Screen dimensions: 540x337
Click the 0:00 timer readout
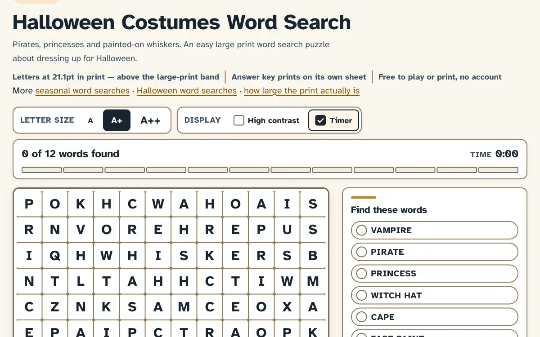(x=507, y=154)
